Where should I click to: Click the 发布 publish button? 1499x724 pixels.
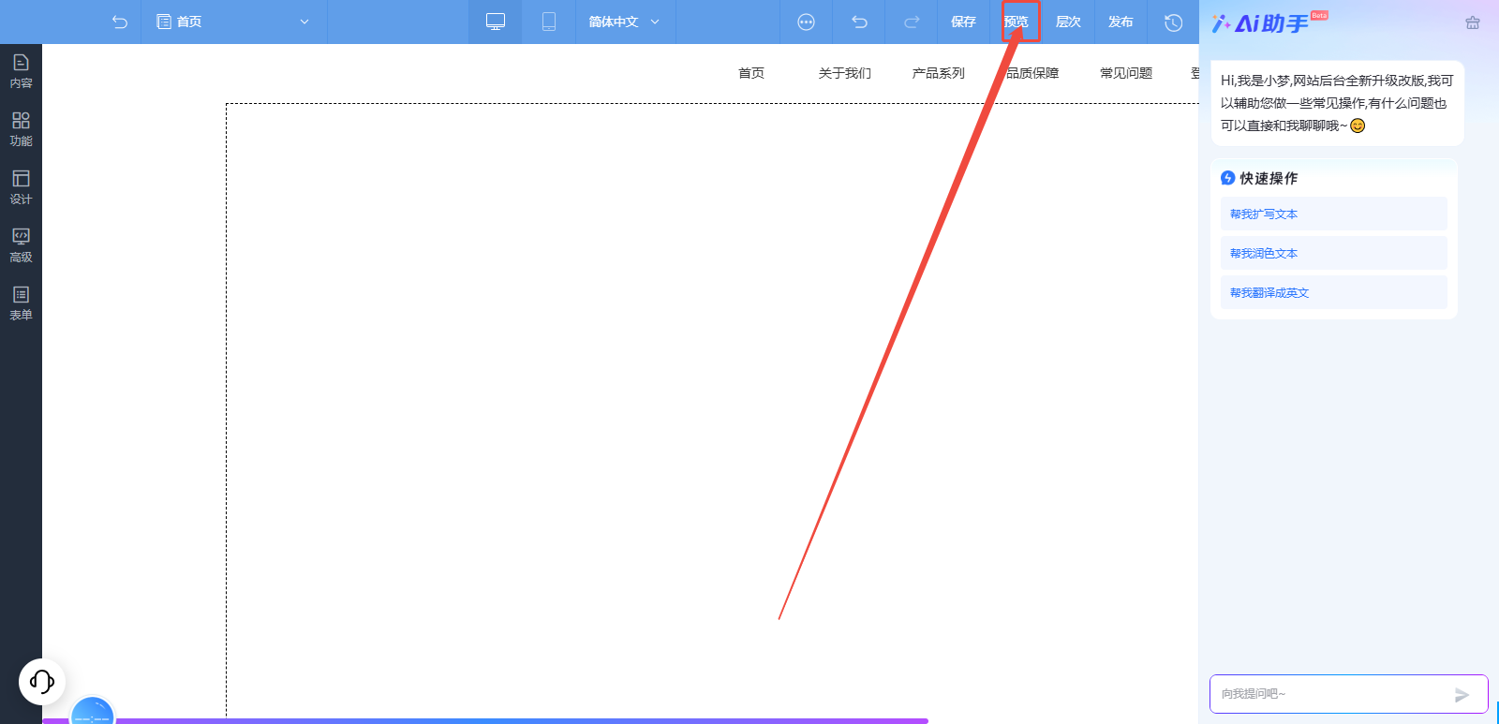pos(1121,22)
